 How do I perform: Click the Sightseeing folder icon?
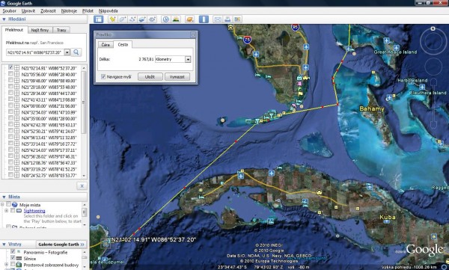19,211
